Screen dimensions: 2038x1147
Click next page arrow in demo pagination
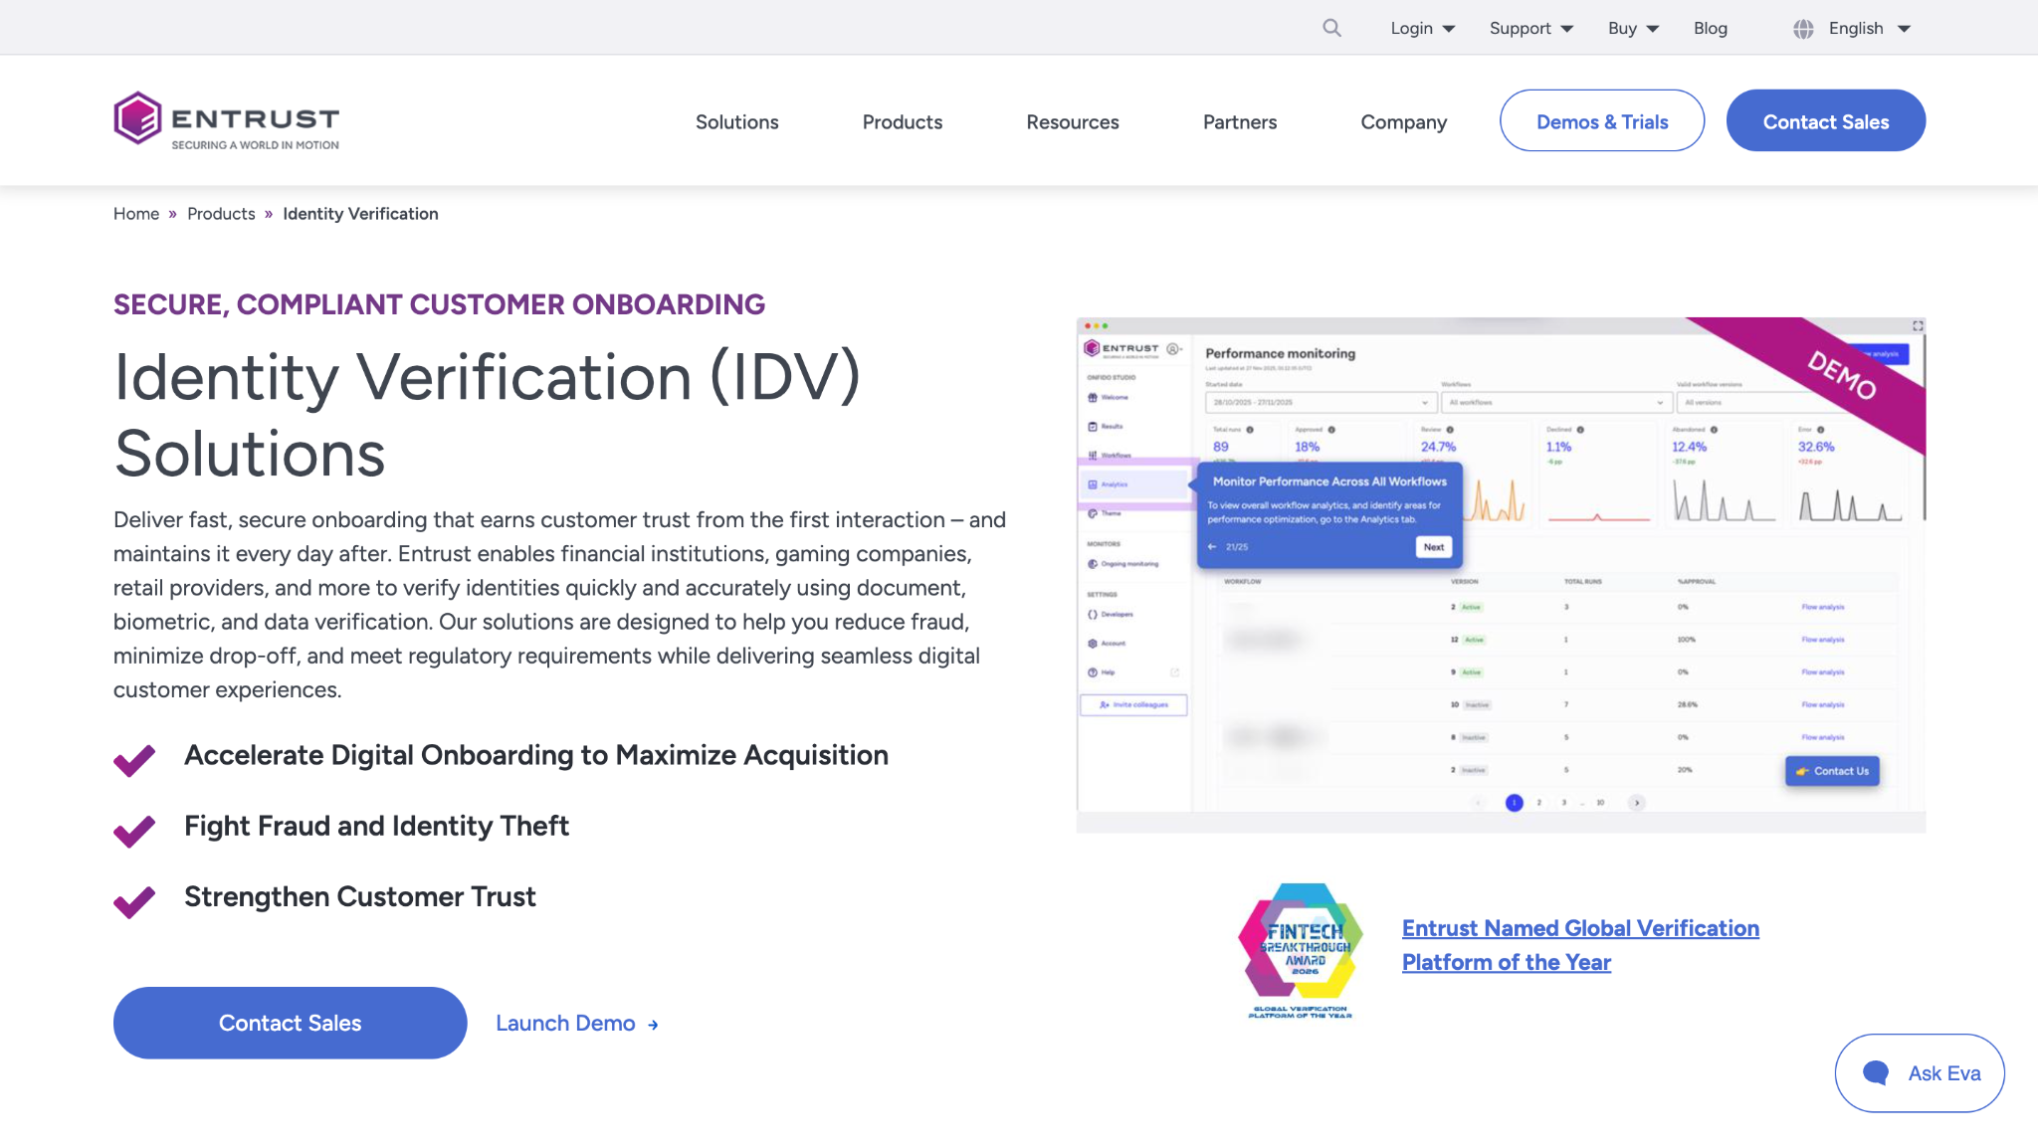point(1636,803)
